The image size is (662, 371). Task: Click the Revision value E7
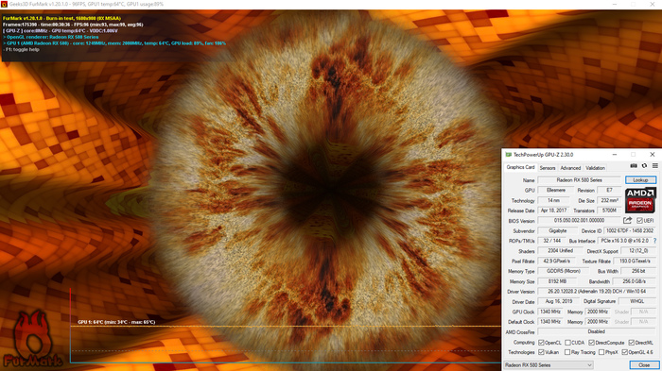[x=609, y=190]
